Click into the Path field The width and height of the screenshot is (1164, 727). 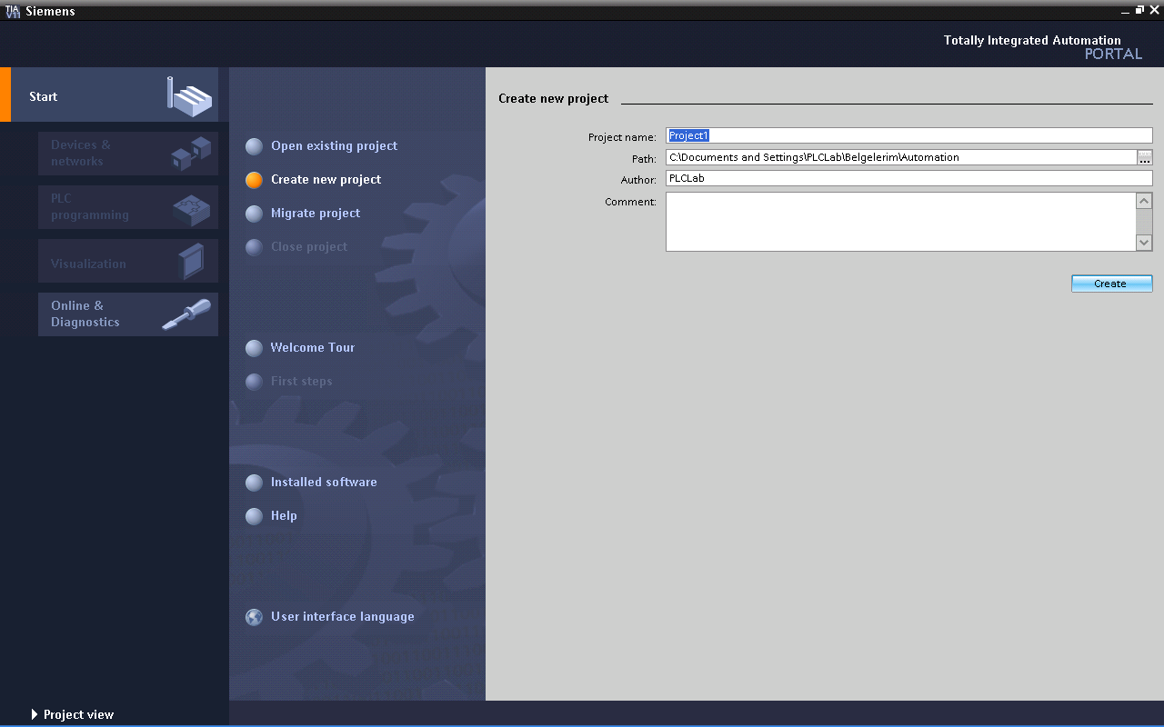[x=900, y=157]
